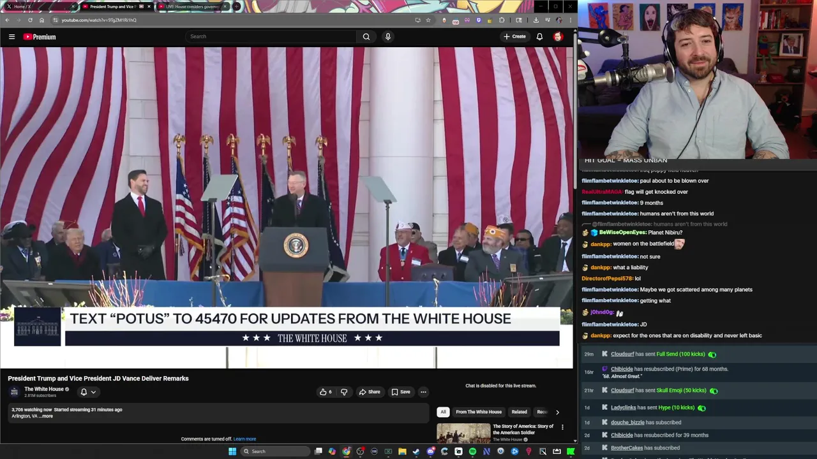Share the video
The width and height of the screenshot is (817, 459).
pyautogui.click(x=369, y=392)
